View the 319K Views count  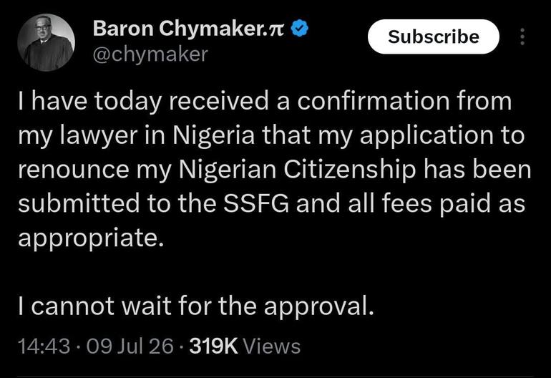coord(245,346)
